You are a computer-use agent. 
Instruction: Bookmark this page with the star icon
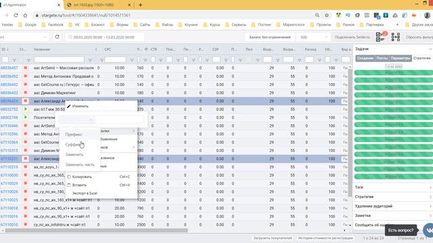[x=327, y=16]
